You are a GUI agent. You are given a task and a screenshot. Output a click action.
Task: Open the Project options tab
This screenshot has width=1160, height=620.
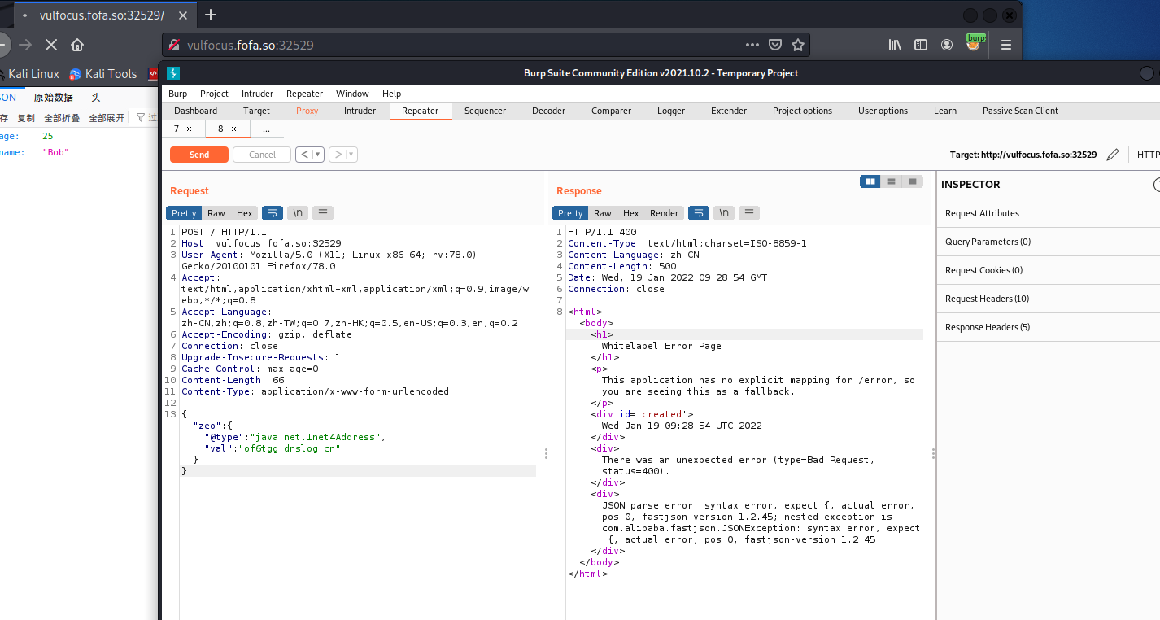pyautogui.click(x=802, y=111)
